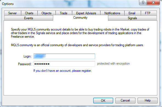Click the 'Options' window title
Image resolution: width=162 pixels, height=107 pixels.
(8, 4)
